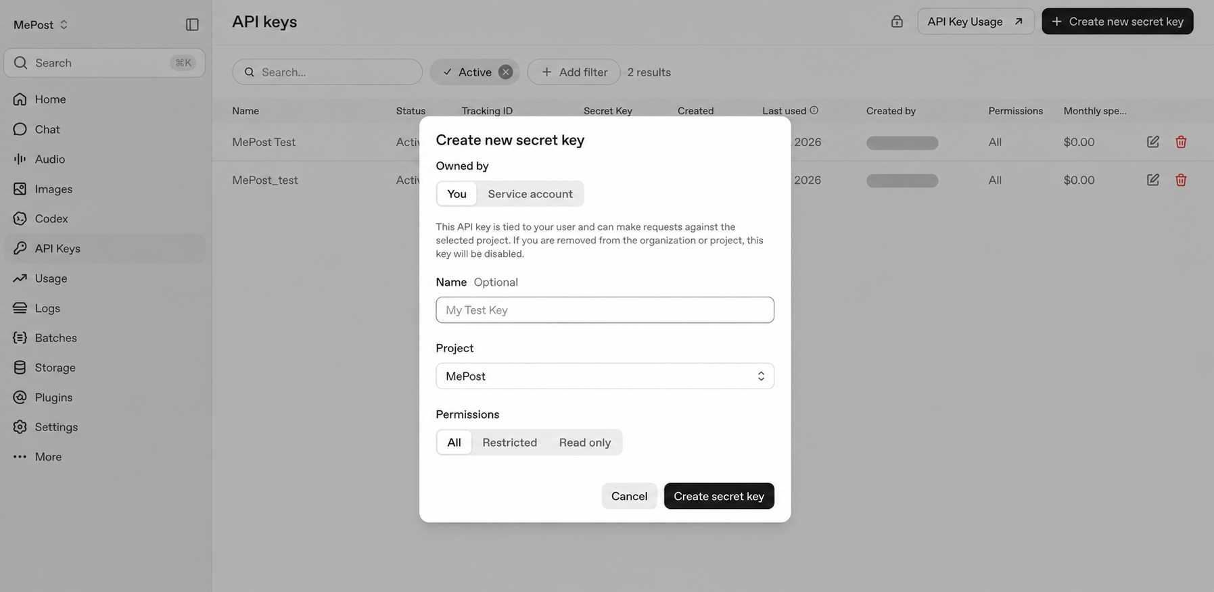
Task: Remove the Active filter chip
Action: (505, 72)
